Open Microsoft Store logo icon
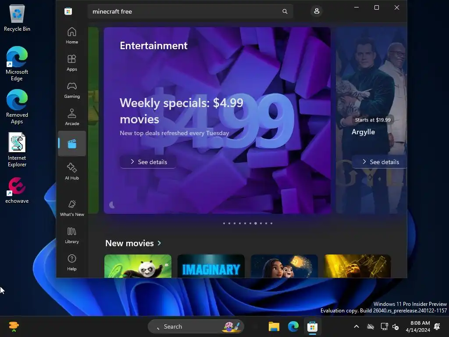The width and height of the screenshot is (449, 337). point(68,11)
